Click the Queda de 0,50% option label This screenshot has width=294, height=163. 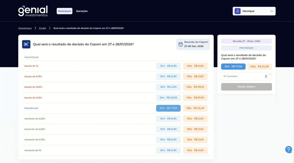click(x=33, y=87)
